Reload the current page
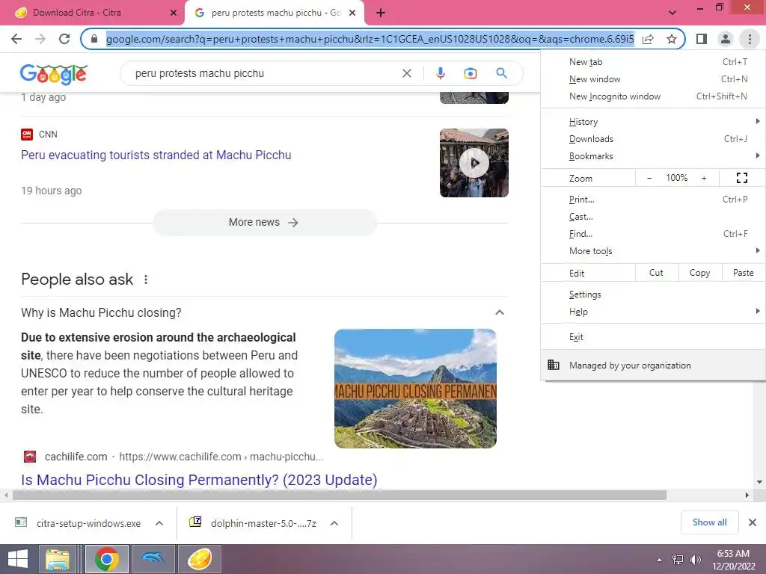 (x=64, y=39)
